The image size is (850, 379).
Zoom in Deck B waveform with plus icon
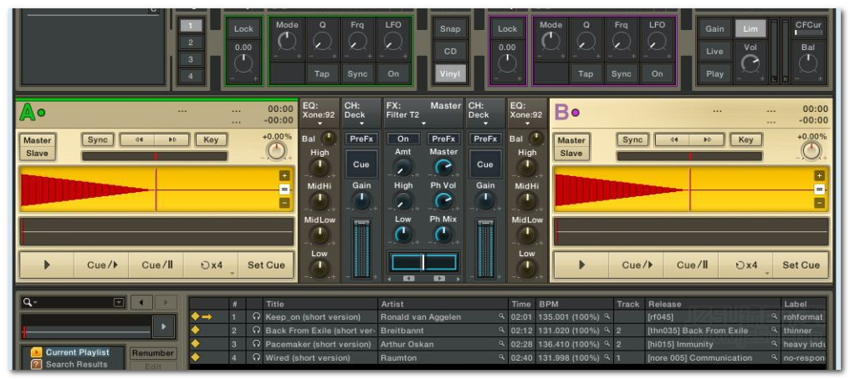pyautogui.click(x=819, y=175)
